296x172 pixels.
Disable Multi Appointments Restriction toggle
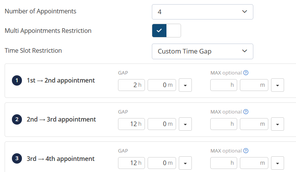click(x=166, y=31)
